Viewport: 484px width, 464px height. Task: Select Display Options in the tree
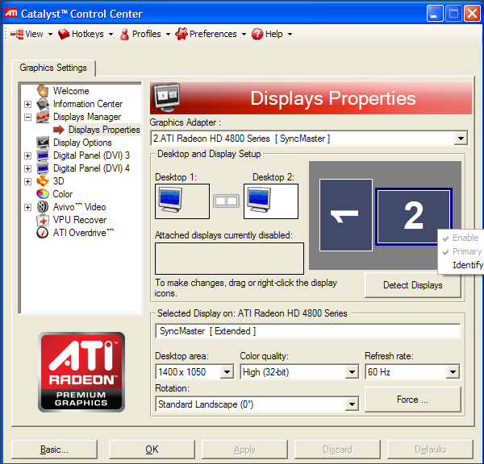click(82, 143)
